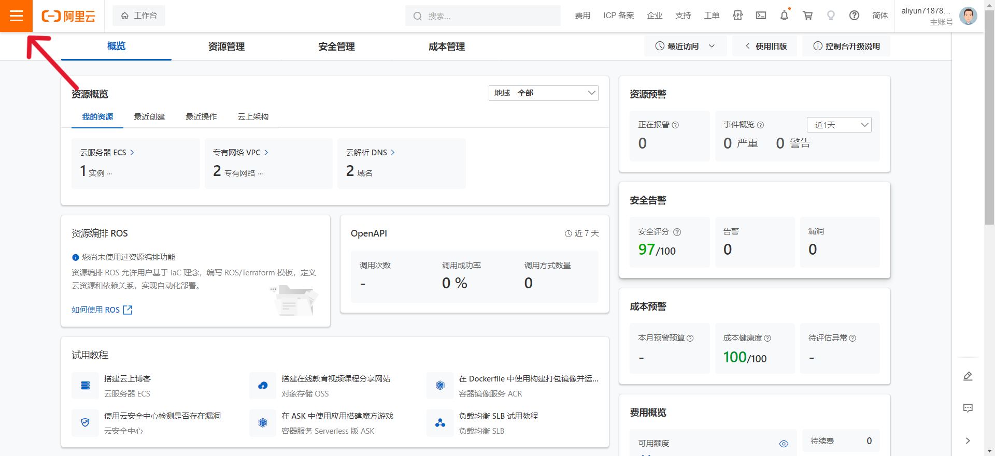Open the 如何使用 ROS link

[x=102, y=310]
